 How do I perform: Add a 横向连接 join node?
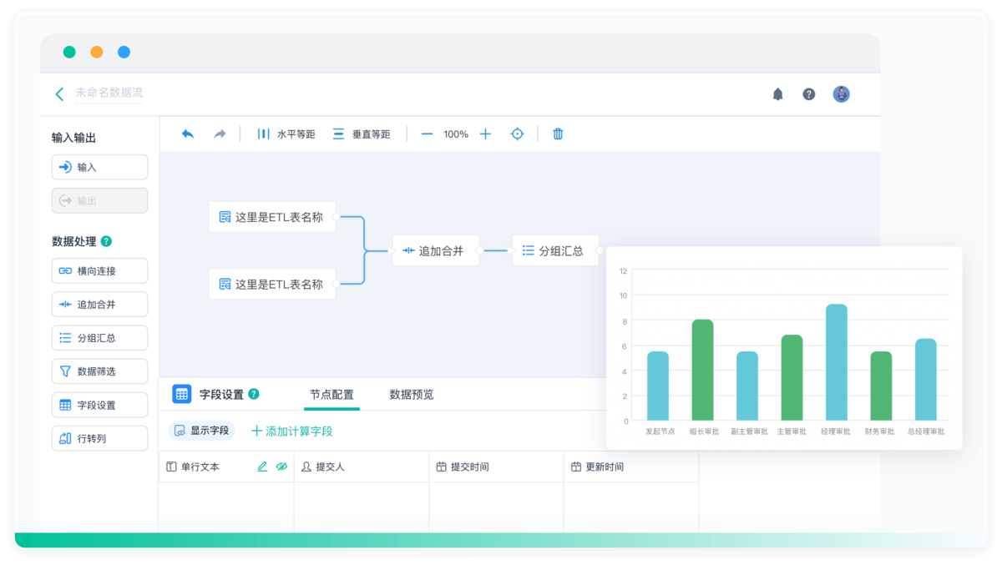pos(99,271)
